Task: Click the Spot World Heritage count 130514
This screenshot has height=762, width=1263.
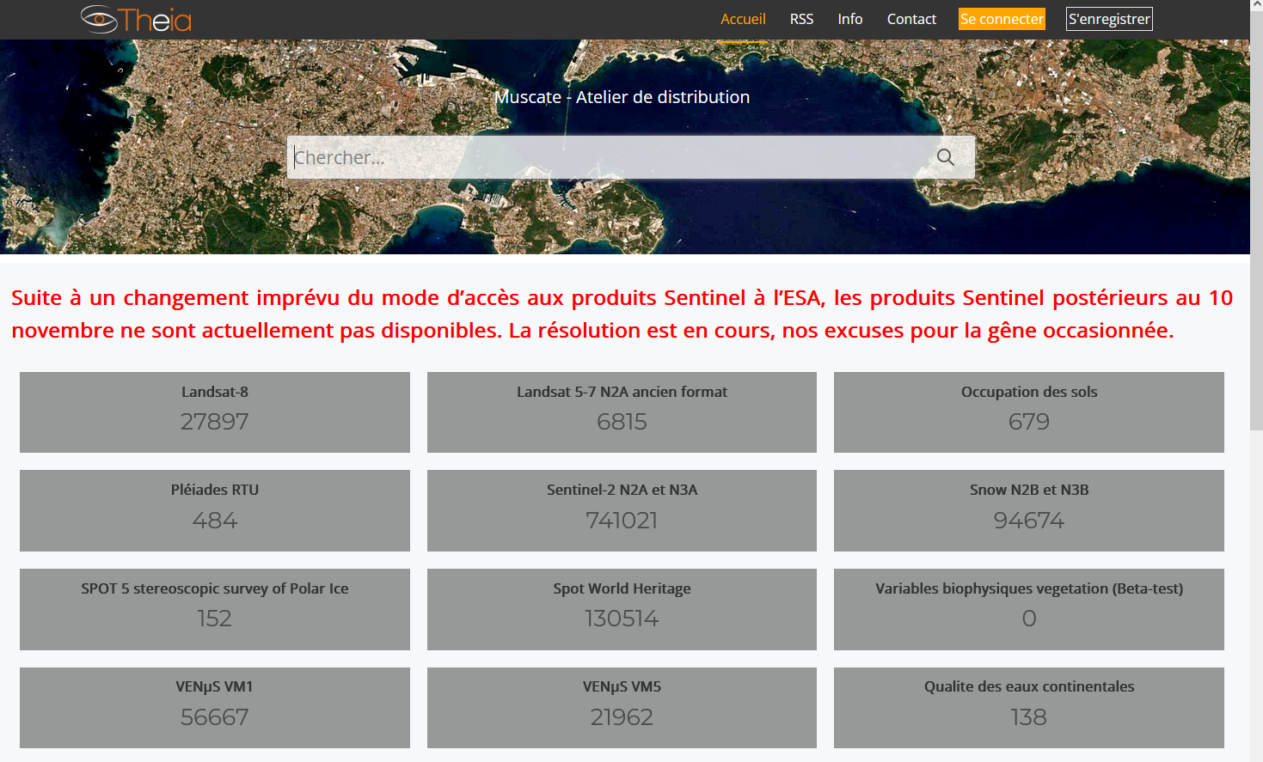Action: pyautogui.click(x=622, y=619)
